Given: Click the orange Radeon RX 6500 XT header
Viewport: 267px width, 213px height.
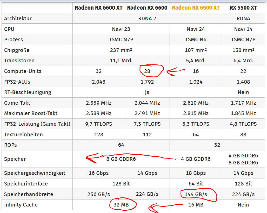Looking at the screenshot, I should click(x=196, y=8).
